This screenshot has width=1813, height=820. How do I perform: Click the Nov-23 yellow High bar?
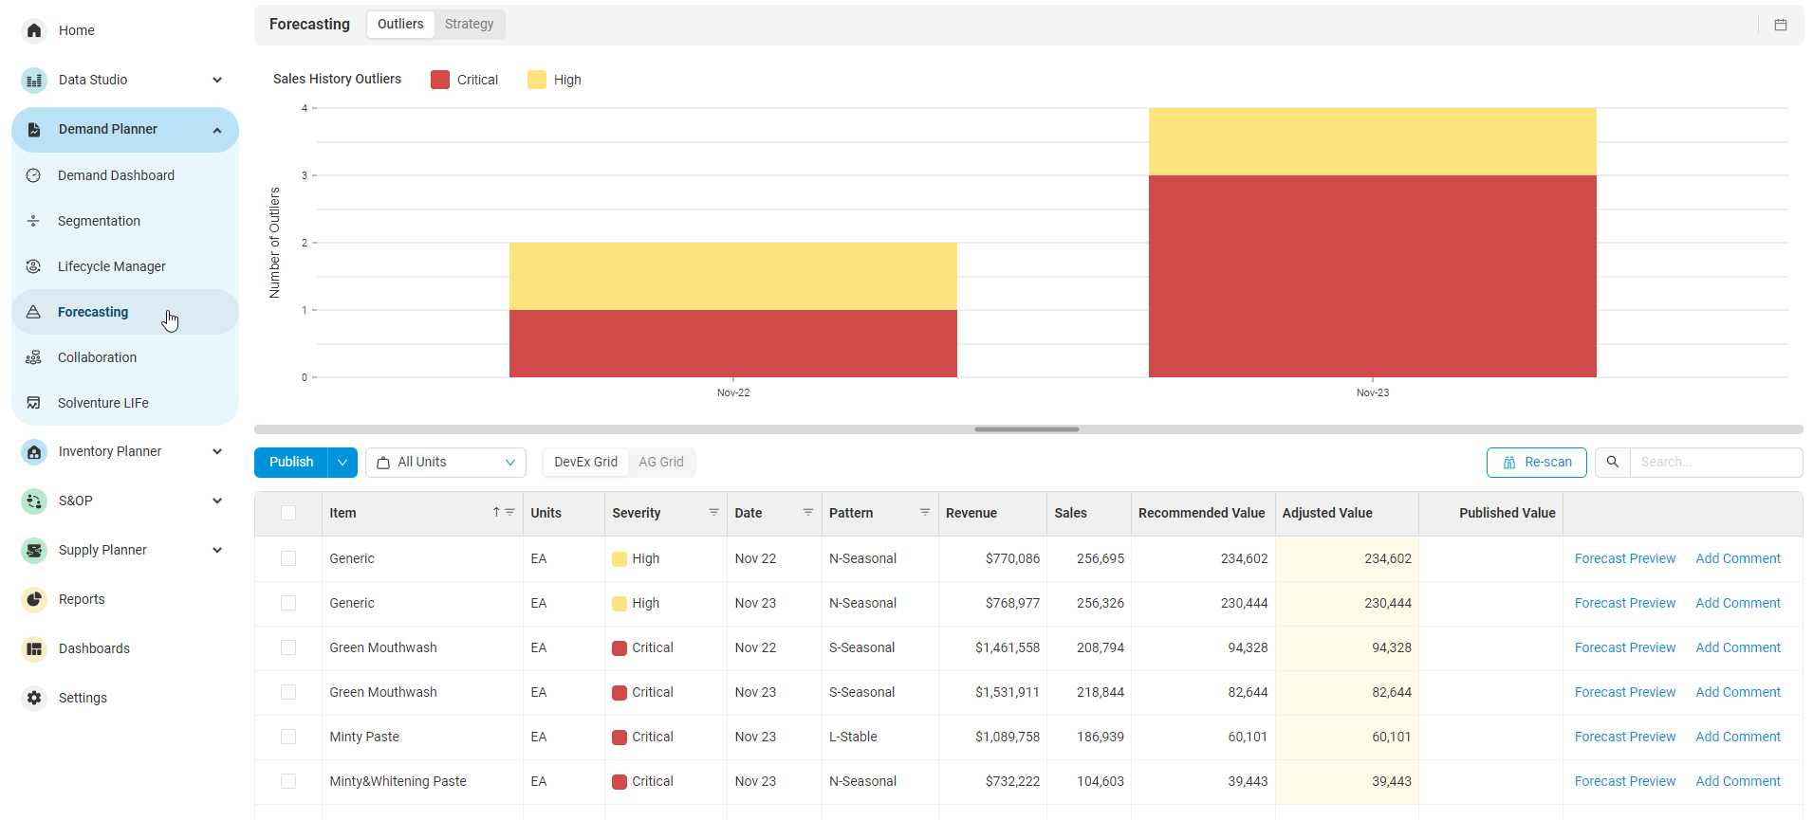pos(1373,141)
